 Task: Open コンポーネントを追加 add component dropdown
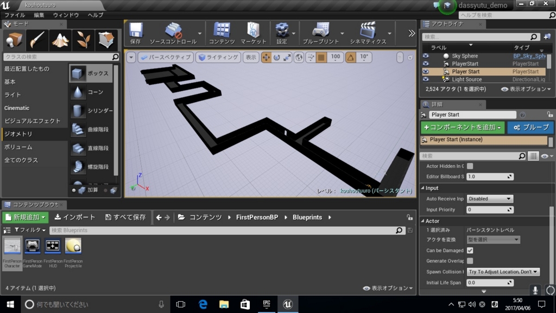click(x=463, y=127)
